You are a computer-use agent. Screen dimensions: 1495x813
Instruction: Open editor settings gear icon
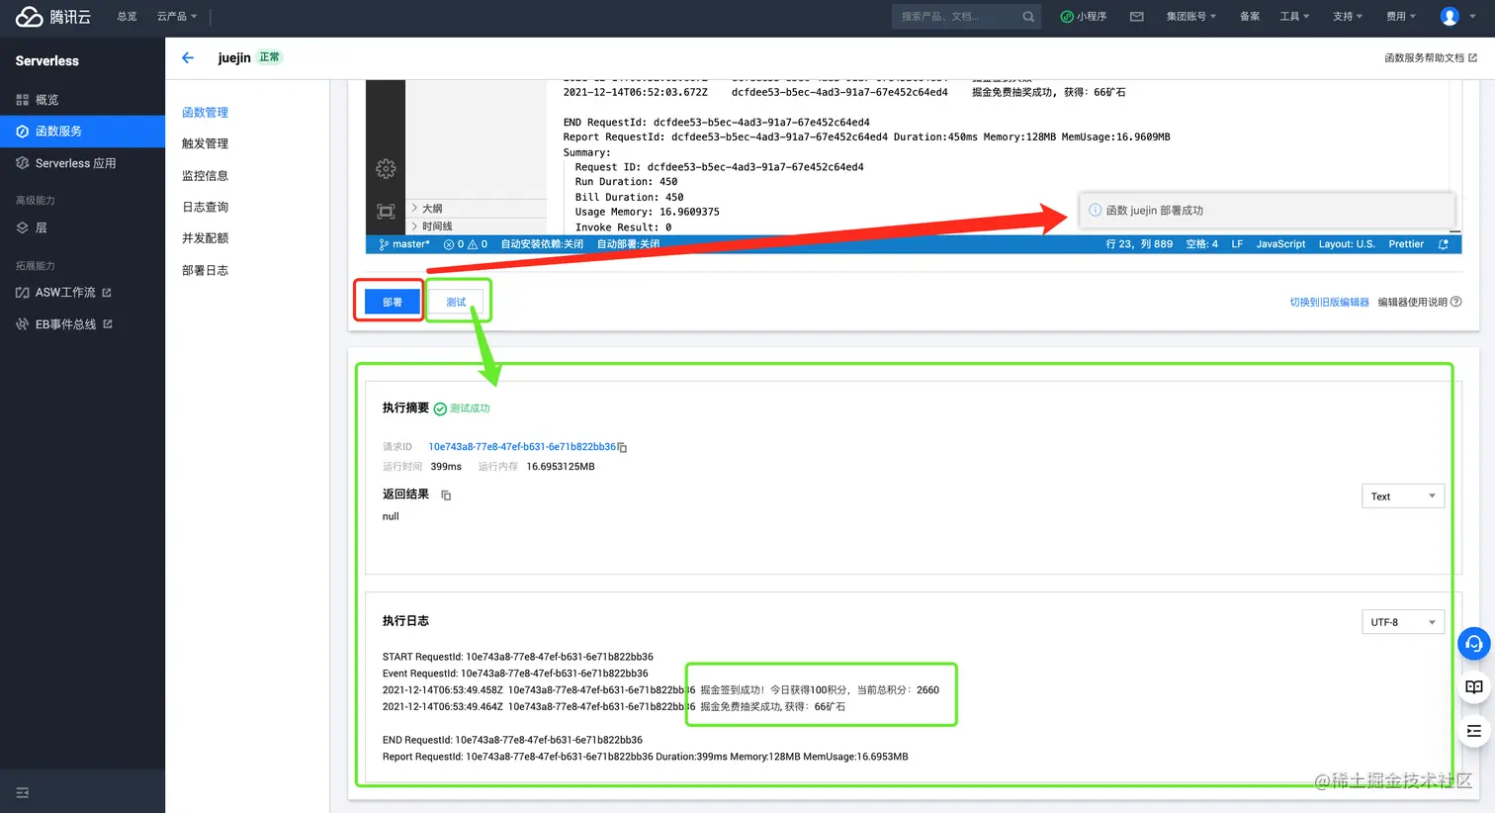(x=386, y=168)
